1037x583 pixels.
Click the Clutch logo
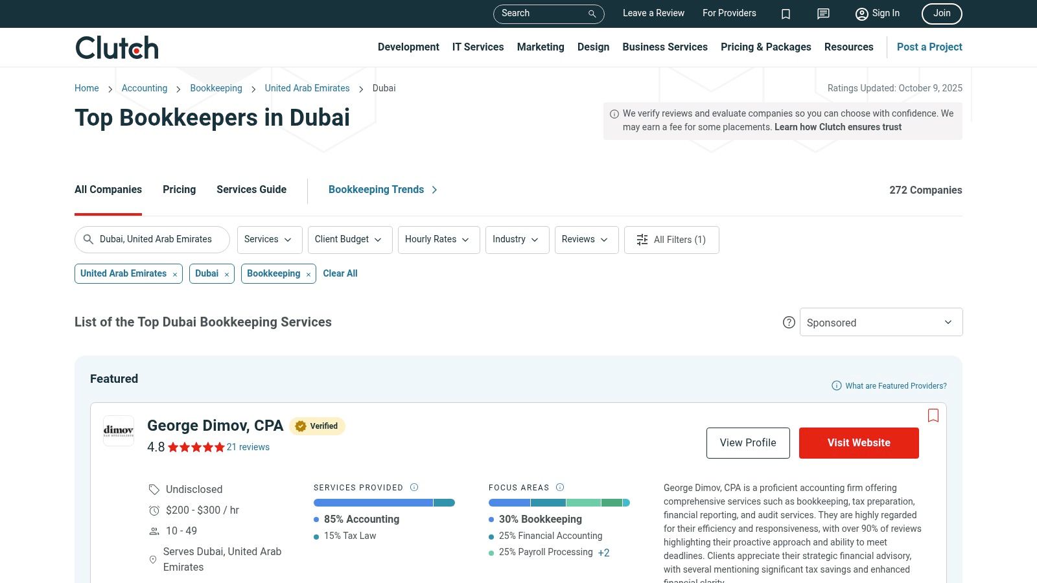[x=117, y=47]
